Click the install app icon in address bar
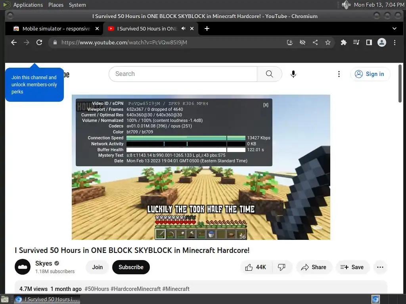The height and width of the screenshot is (304, 406). (290, 42)
